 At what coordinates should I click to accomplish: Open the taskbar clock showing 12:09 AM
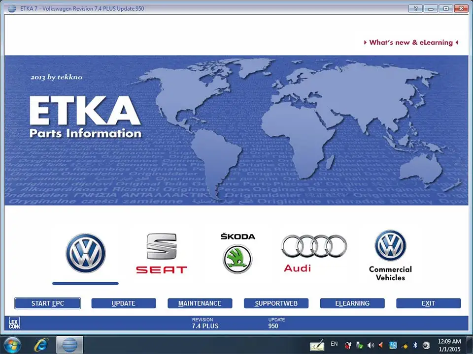449,345
